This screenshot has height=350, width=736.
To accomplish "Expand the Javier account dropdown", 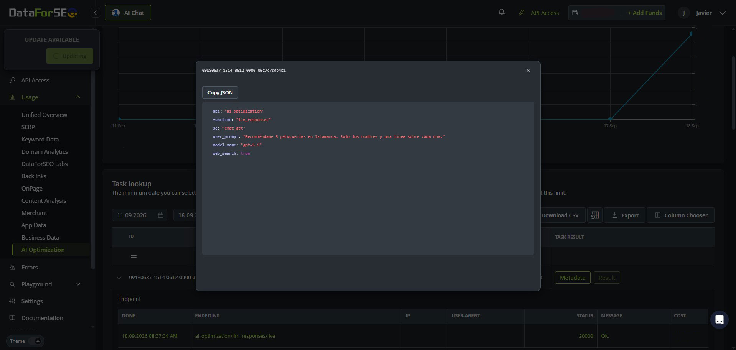I will [723, 13].
